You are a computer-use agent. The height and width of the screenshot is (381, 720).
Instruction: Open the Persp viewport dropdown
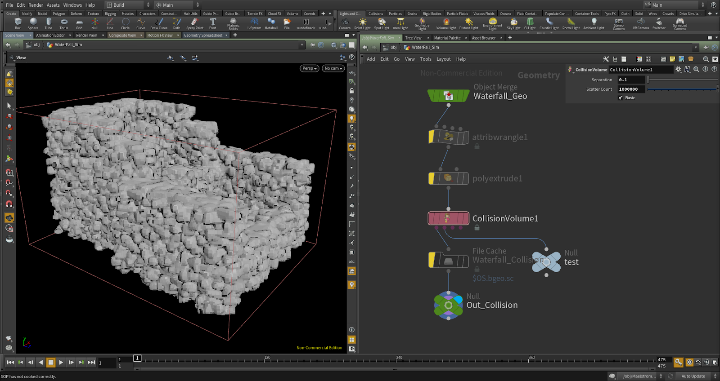pos(309,68)
